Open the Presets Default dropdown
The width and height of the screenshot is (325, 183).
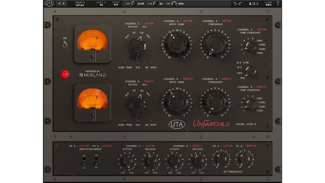(80, 4)
